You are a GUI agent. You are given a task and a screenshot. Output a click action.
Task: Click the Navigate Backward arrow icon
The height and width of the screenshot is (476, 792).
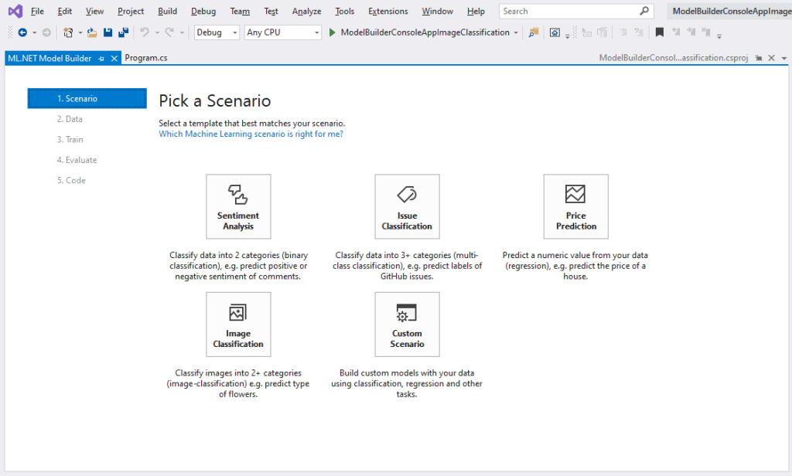[24, 32]
